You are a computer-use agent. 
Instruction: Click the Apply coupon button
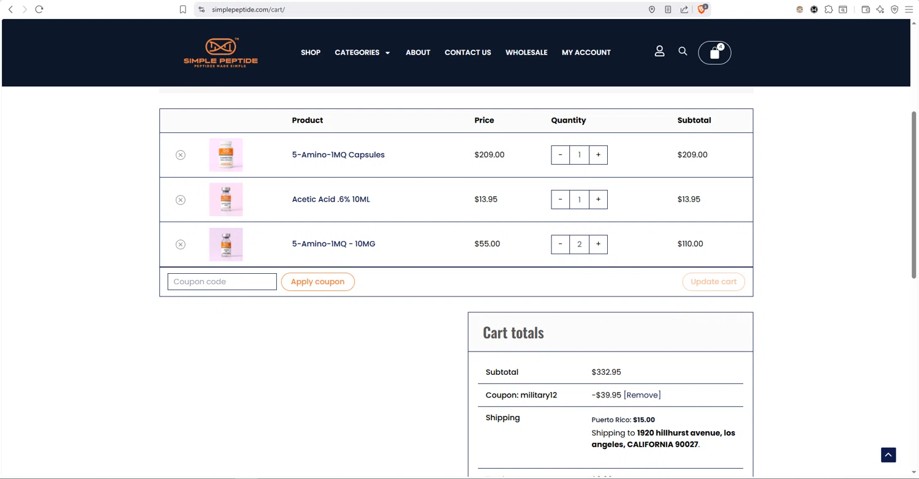coord(317,282)
